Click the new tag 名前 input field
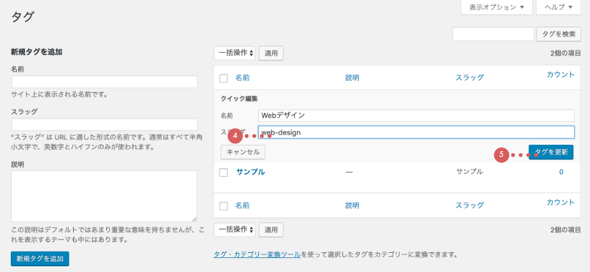 tap(104, 82)
